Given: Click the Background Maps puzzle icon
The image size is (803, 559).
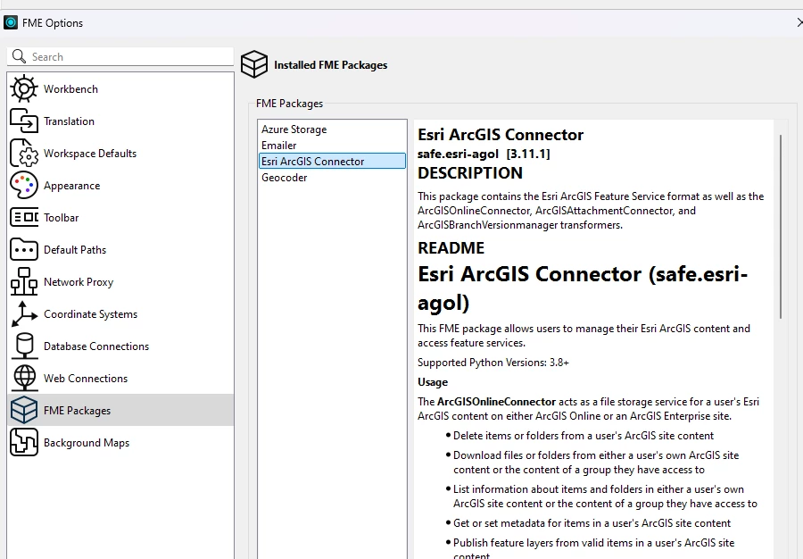Looking at the screenshot, I should click(23, 442).
